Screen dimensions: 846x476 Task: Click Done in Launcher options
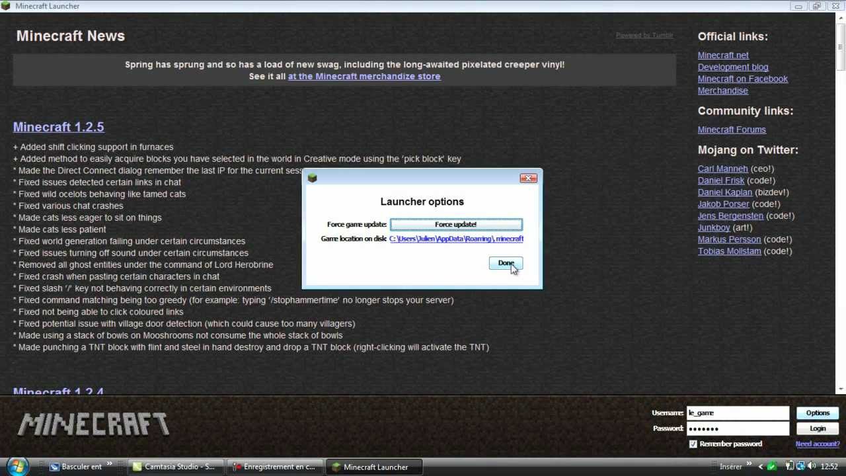[506, 263]
